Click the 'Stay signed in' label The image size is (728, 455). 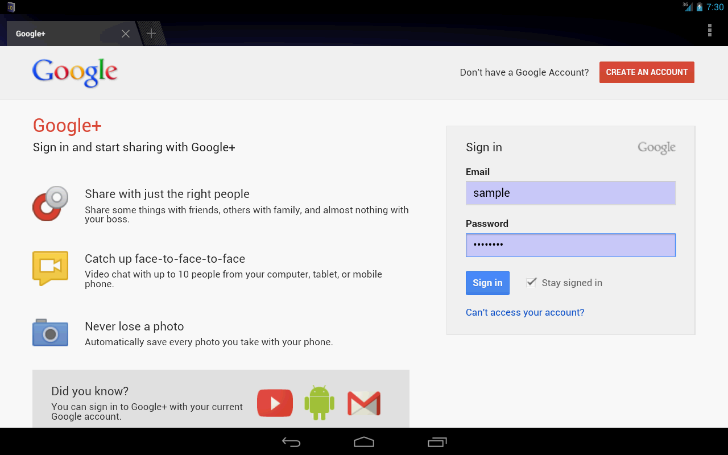tap(572, 283)
